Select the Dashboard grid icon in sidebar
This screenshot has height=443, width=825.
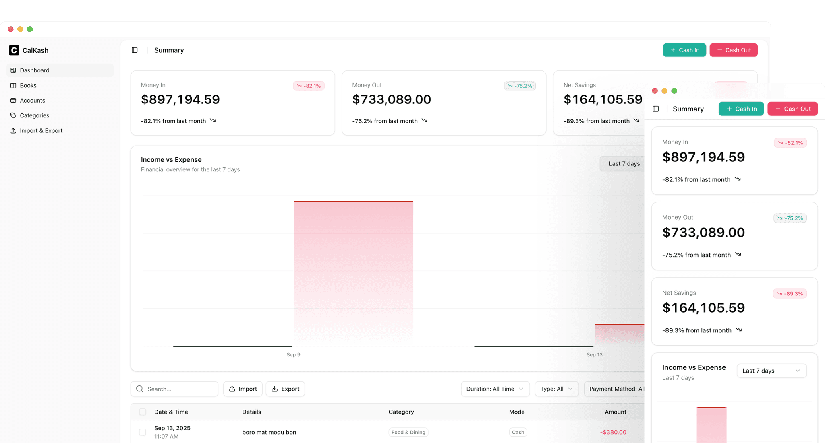tap(12, 70)
